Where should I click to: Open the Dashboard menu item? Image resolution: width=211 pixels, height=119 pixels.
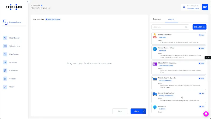click(x=14, y=38)
